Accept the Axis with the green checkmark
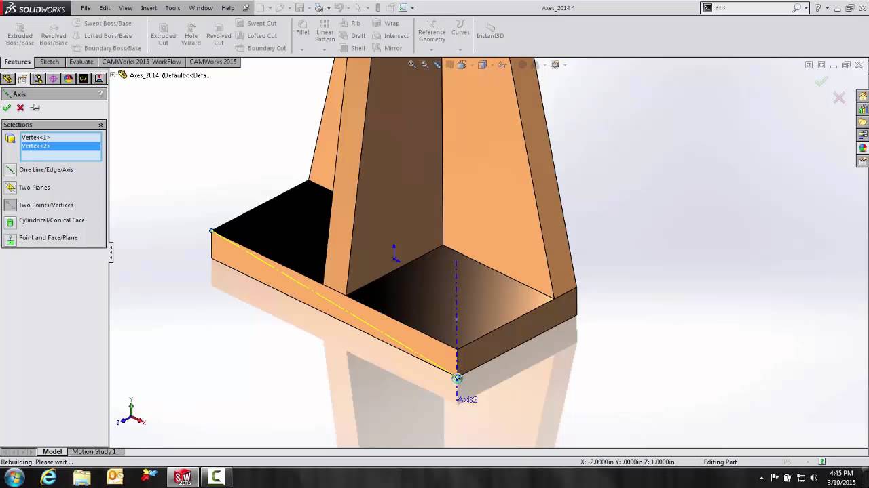869x488 pixels. pyautogui.click(x=7, y=108)
